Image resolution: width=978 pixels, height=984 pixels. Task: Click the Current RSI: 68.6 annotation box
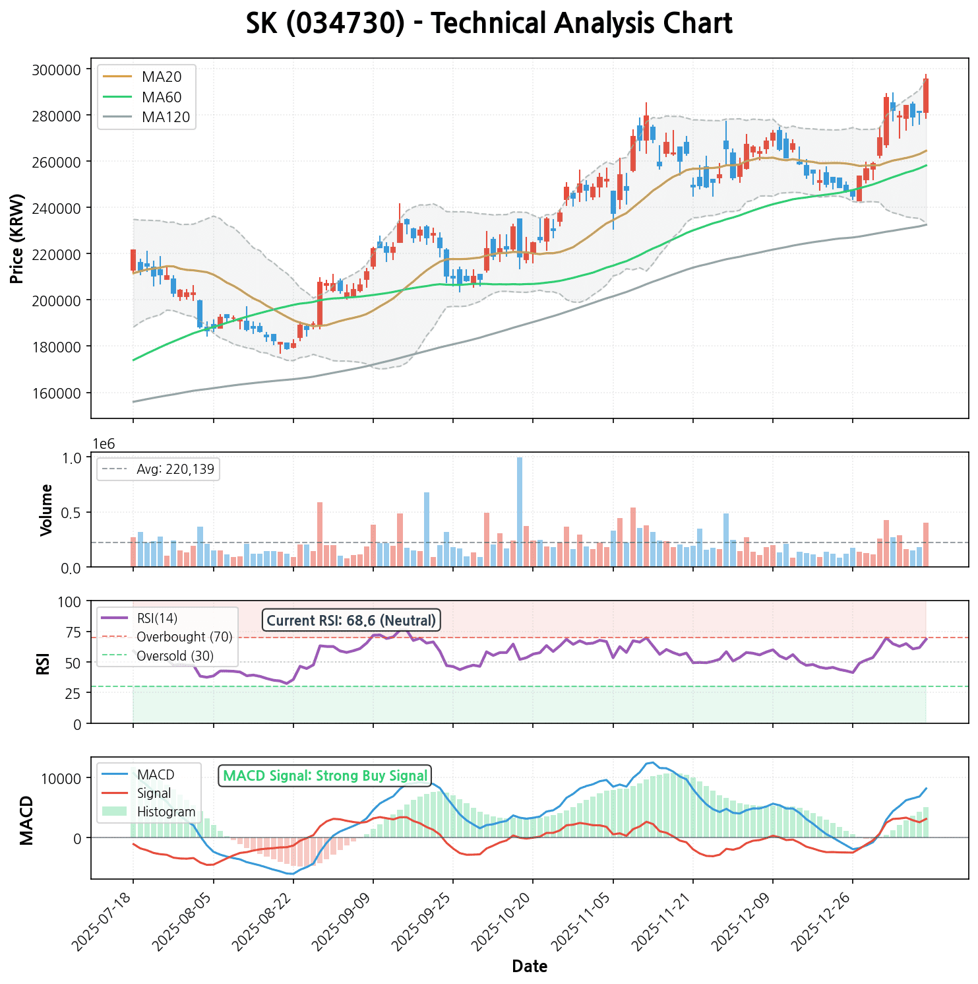(x=351, y=620)
